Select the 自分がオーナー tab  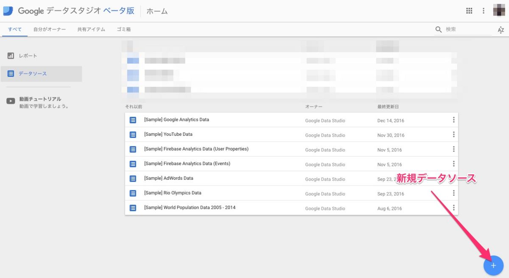click(50, 30)
